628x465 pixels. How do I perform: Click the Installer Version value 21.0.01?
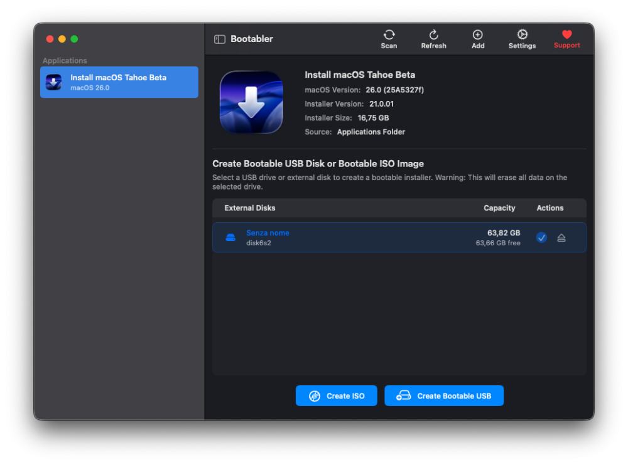point(381,104)
